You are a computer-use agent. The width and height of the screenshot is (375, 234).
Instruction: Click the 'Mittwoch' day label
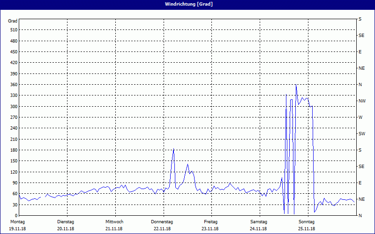coord(114,222)
